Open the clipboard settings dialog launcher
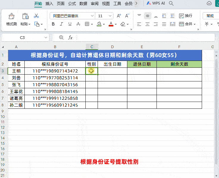Screen dimensions: 219x178 [45, 29]
